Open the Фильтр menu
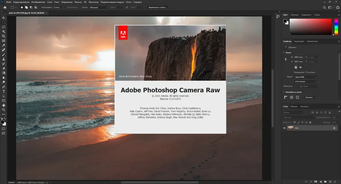341x184 pixels. pyautogui.click(x=77, y=2)
